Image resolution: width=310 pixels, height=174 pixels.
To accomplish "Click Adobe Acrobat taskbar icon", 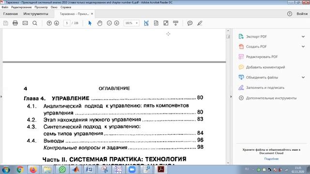I will coord(160,170).
